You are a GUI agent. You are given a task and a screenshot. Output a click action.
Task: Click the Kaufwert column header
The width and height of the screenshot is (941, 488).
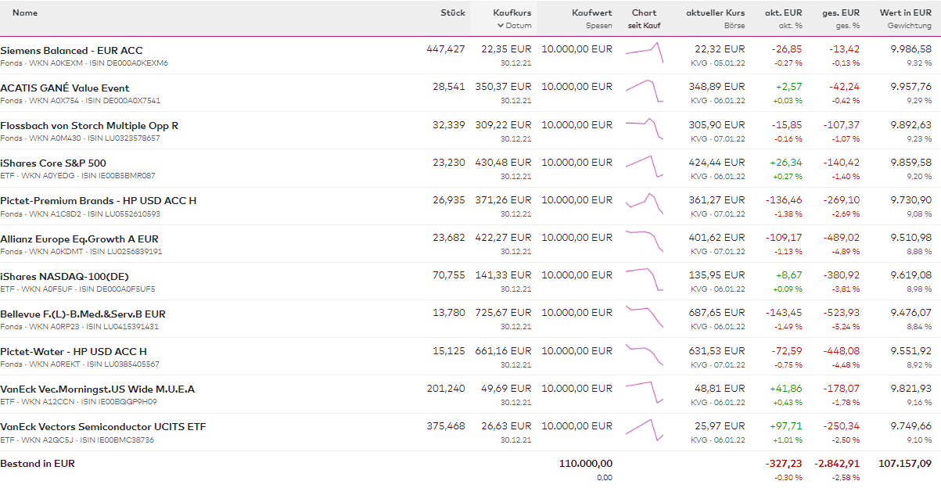[591, 13]
